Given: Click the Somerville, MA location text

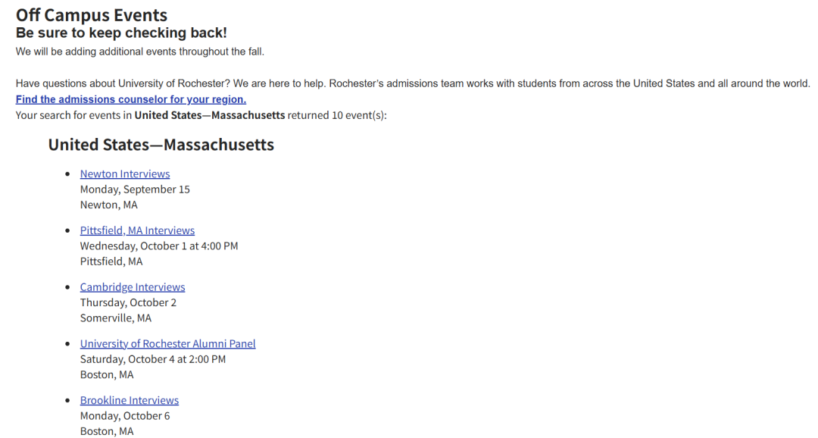Looking at the screenshot, I should 115,318.
